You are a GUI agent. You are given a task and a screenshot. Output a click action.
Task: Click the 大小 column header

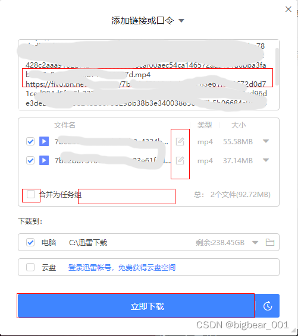(x=239, y=125)
